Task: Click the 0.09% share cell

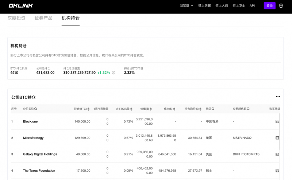Action: click(x=128, y=171)
